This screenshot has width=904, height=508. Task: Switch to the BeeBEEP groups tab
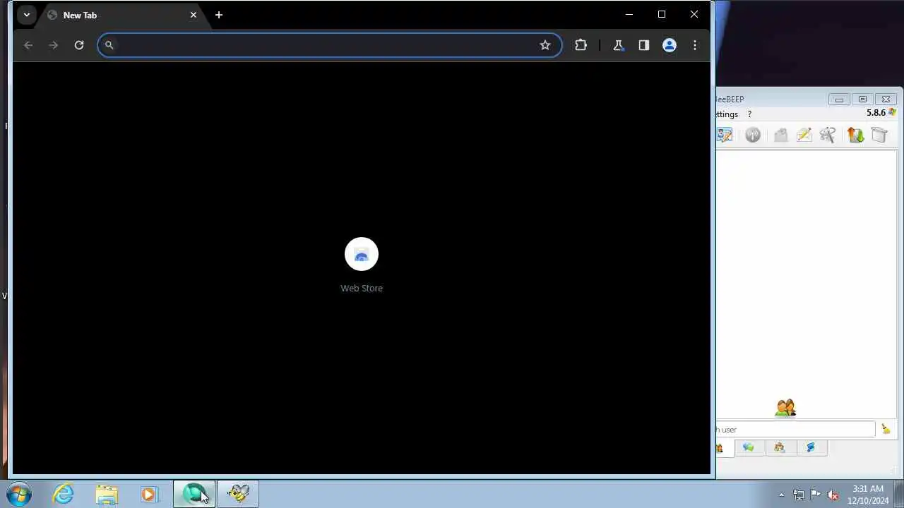[780, 447]
